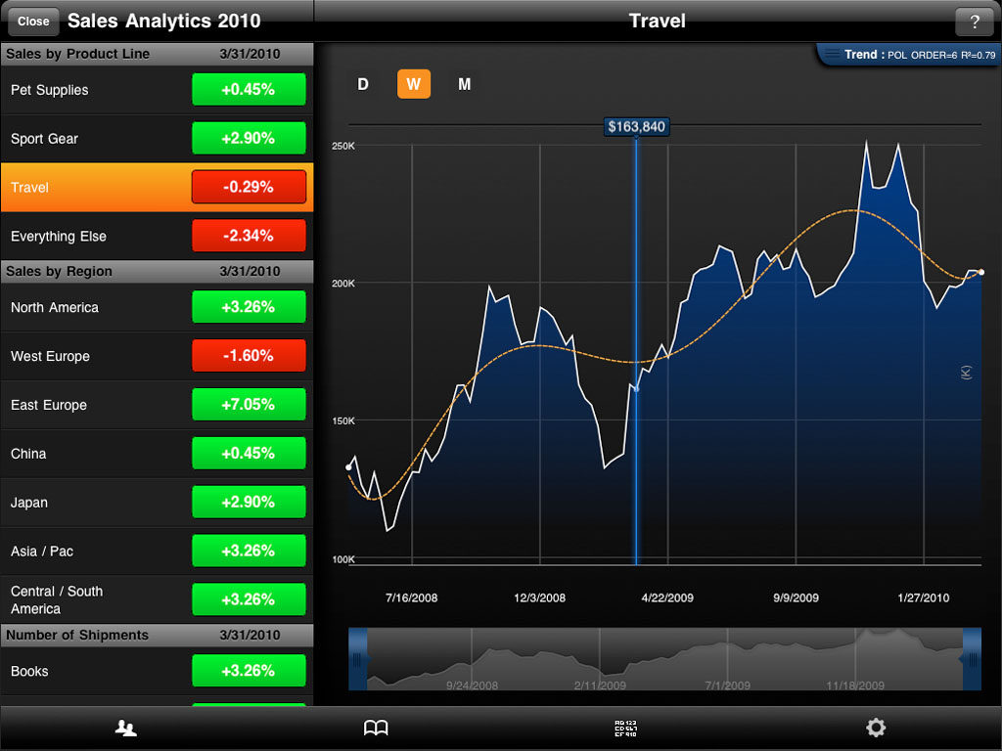The width and height of the screenshot is (1002, 751).
Task: Tap the Trend panel handle icon
Action: tap(832, 54)
